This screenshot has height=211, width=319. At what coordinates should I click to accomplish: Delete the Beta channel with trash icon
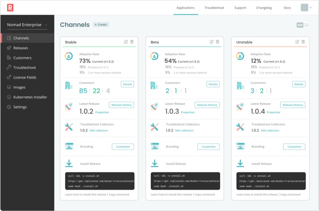(218, 42)
